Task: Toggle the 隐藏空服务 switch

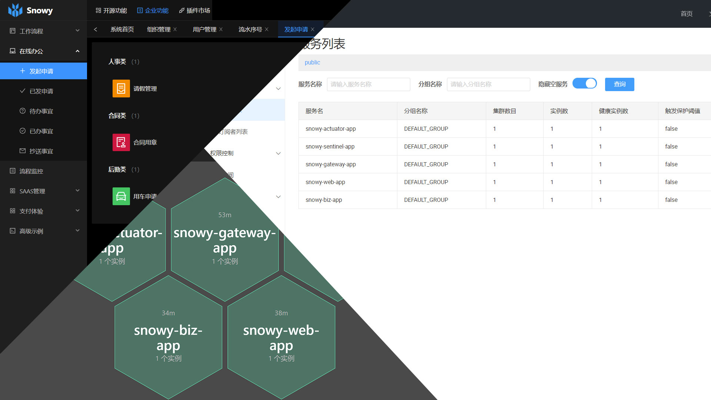Action: coord(585,84)
